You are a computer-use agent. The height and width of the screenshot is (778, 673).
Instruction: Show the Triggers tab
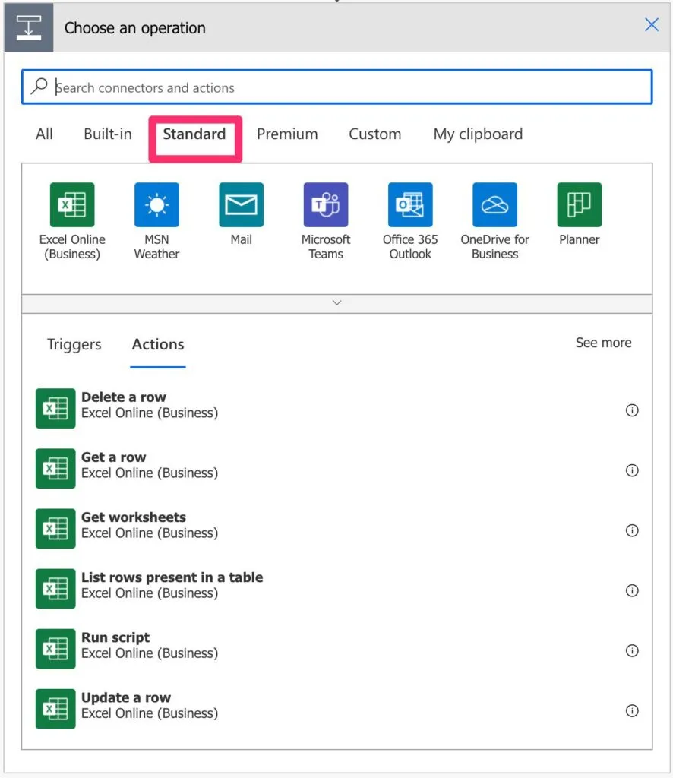(74, 344)
